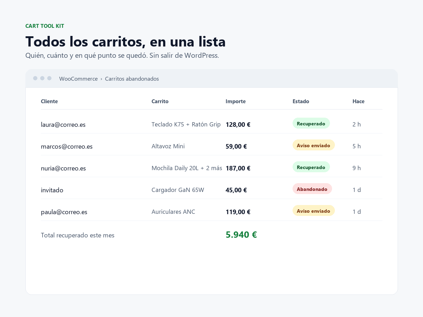Sort by the Carrito column header
Screen dimensions: 423x317
pyautogui.click(x=160, y=101)
